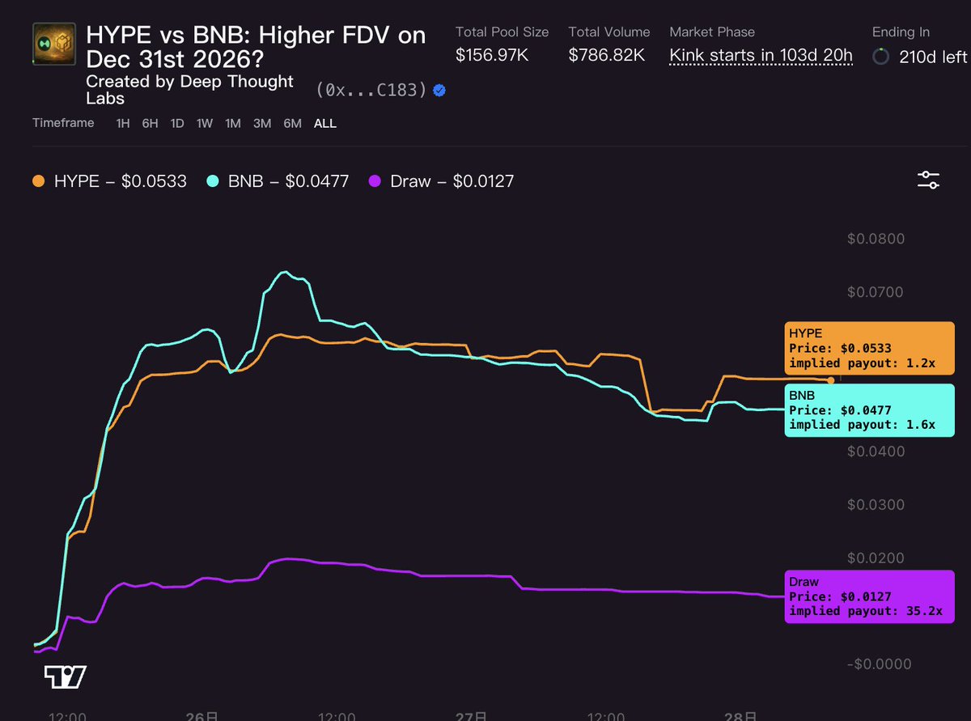
Task: Open 'Kink starts in 103d 20h' link
Action: coord(761,56)
